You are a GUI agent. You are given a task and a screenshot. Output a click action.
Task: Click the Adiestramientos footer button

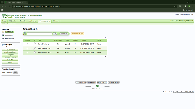114,82
